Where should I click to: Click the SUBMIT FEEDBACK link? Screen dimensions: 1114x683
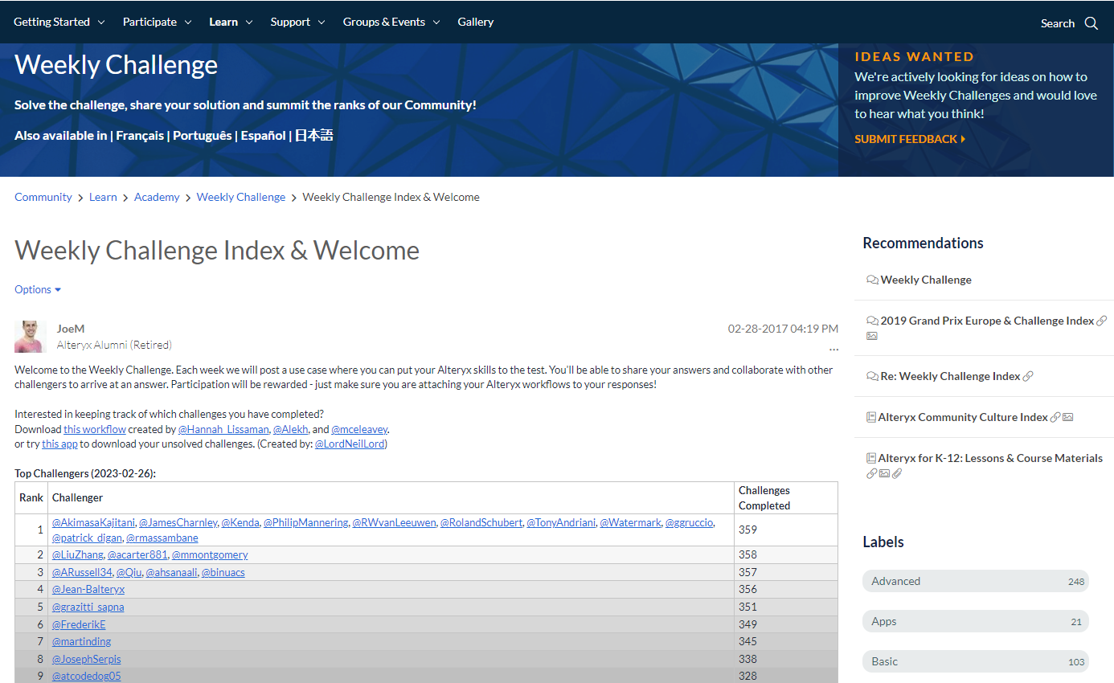coord(906,139)
